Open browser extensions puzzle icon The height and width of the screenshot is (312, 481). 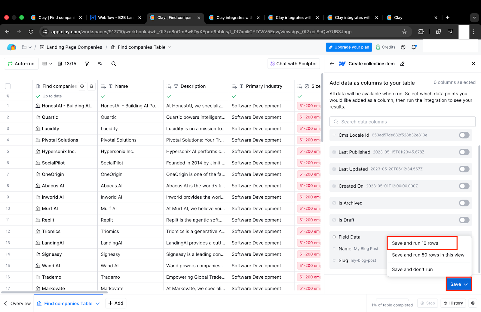pos(421,31)
